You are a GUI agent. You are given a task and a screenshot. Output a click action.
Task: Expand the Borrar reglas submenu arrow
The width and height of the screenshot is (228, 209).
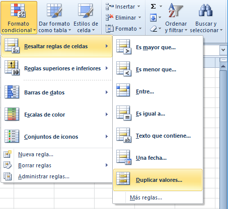[107, 165]
